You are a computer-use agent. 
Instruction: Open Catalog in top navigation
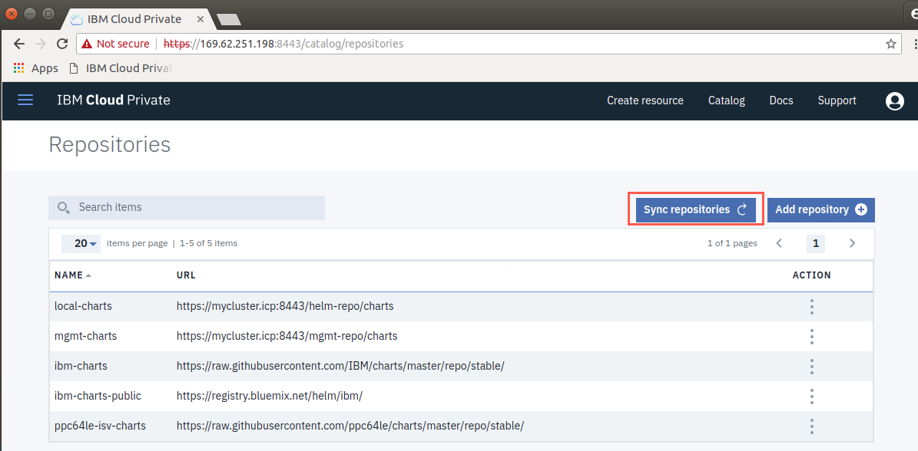click(x=727, y=100)
